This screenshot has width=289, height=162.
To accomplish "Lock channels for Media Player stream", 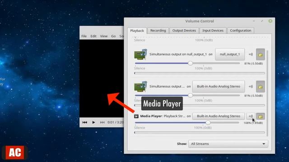I will tap(260, 116).
